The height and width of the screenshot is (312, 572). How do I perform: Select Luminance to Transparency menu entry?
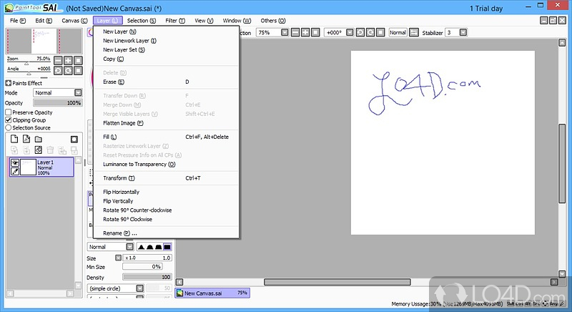tap(139, 164)
